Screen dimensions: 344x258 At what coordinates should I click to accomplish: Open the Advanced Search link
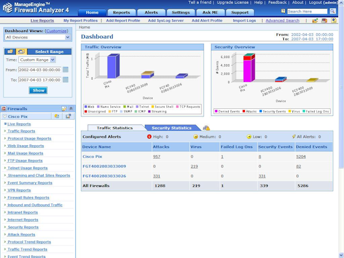coord(282,21)
